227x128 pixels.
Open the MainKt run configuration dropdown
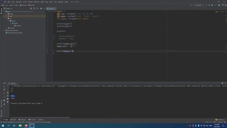199,5
